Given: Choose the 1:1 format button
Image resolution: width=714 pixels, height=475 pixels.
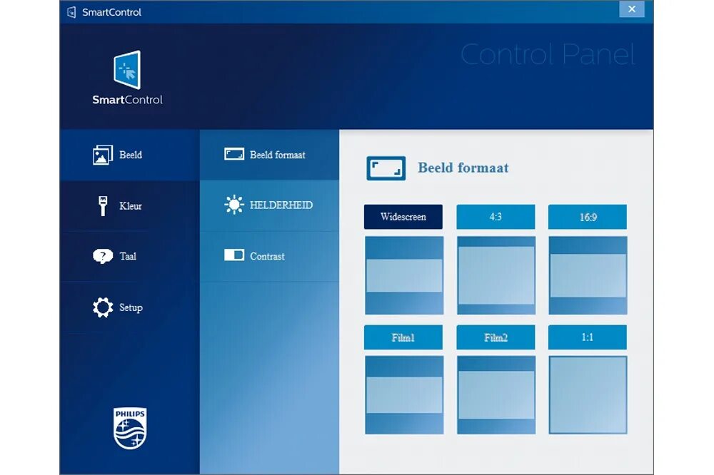Looking at the screenshot, I should point(588,337).
